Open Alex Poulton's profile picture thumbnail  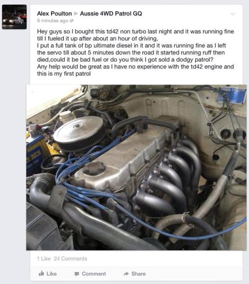(14, 17)
